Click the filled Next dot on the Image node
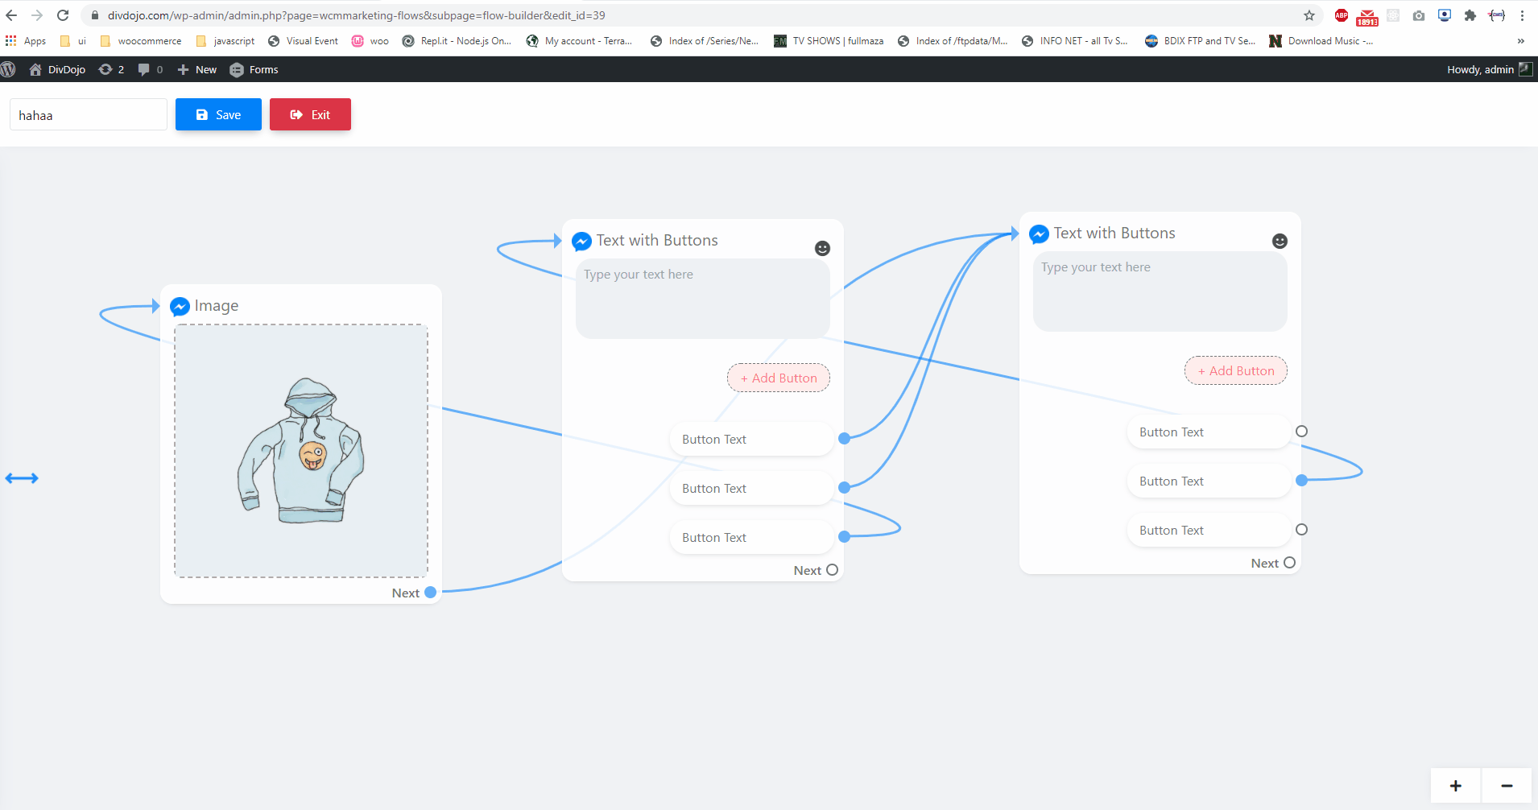Screen dimensions: 1538x810 [432, 592]
